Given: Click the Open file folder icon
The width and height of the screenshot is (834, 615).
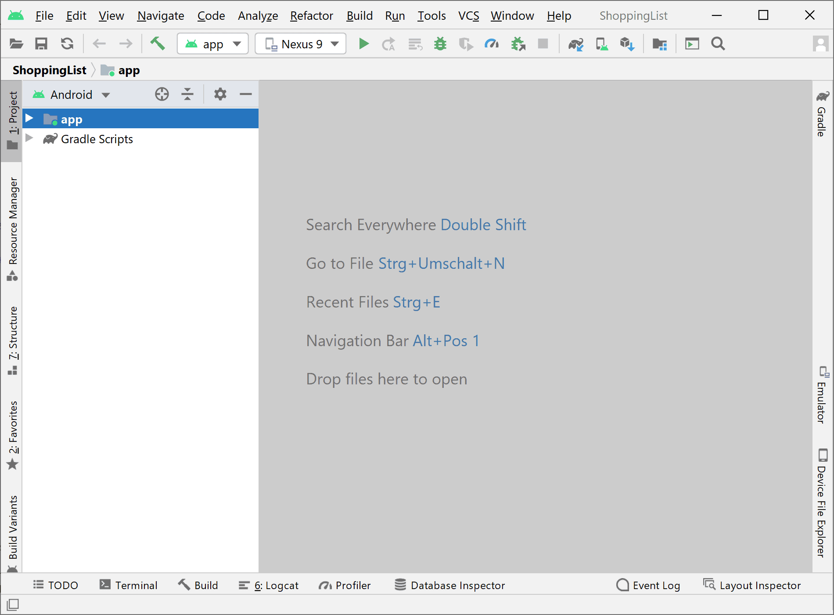Looking at the screenshot, I should [16, 44].
